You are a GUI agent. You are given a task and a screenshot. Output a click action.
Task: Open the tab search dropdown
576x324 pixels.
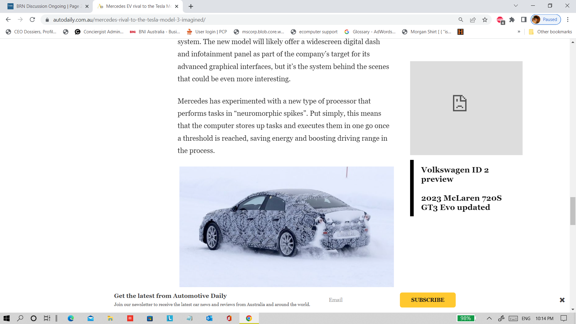click(516, 6)
